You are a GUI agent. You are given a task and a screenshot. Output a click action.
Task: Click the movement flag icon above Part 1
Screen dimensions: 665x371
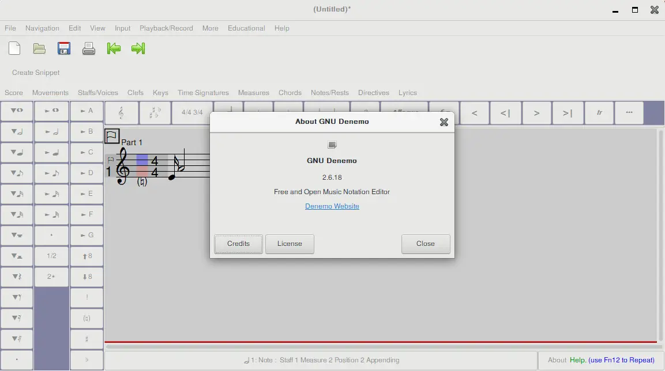[112, 137]
